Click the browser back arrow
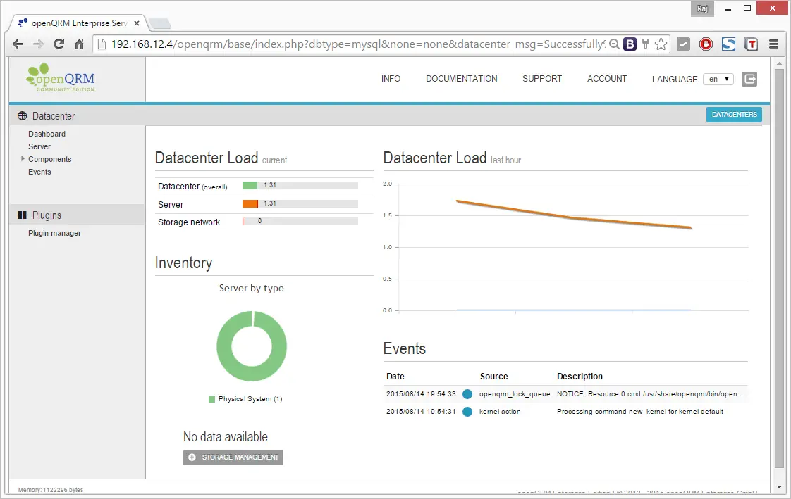Screen dimensions: 791x499 click(18, 44)
